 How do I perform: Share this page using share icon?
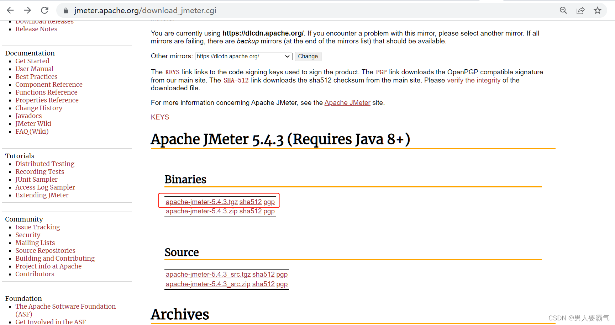click(x=580, y=10)
